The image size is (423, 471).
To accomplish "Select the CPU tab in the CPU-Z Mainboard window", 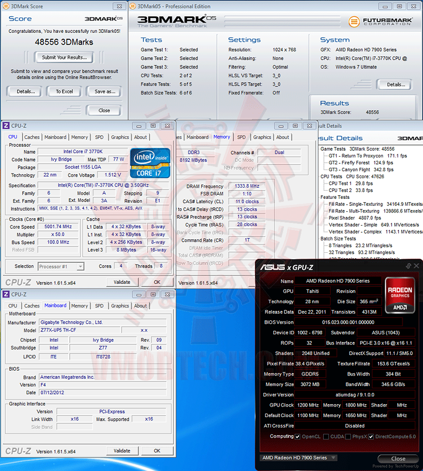I will pos(13,306).
